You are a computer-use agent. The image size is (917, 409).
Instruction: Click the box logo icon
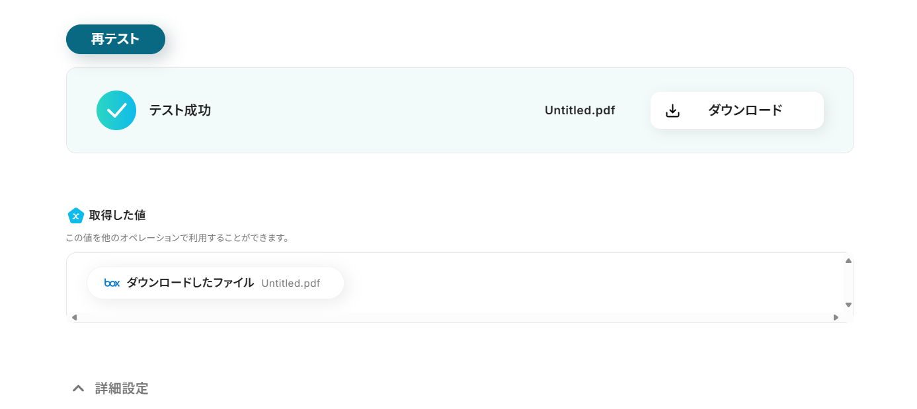(x=112, y=283)
